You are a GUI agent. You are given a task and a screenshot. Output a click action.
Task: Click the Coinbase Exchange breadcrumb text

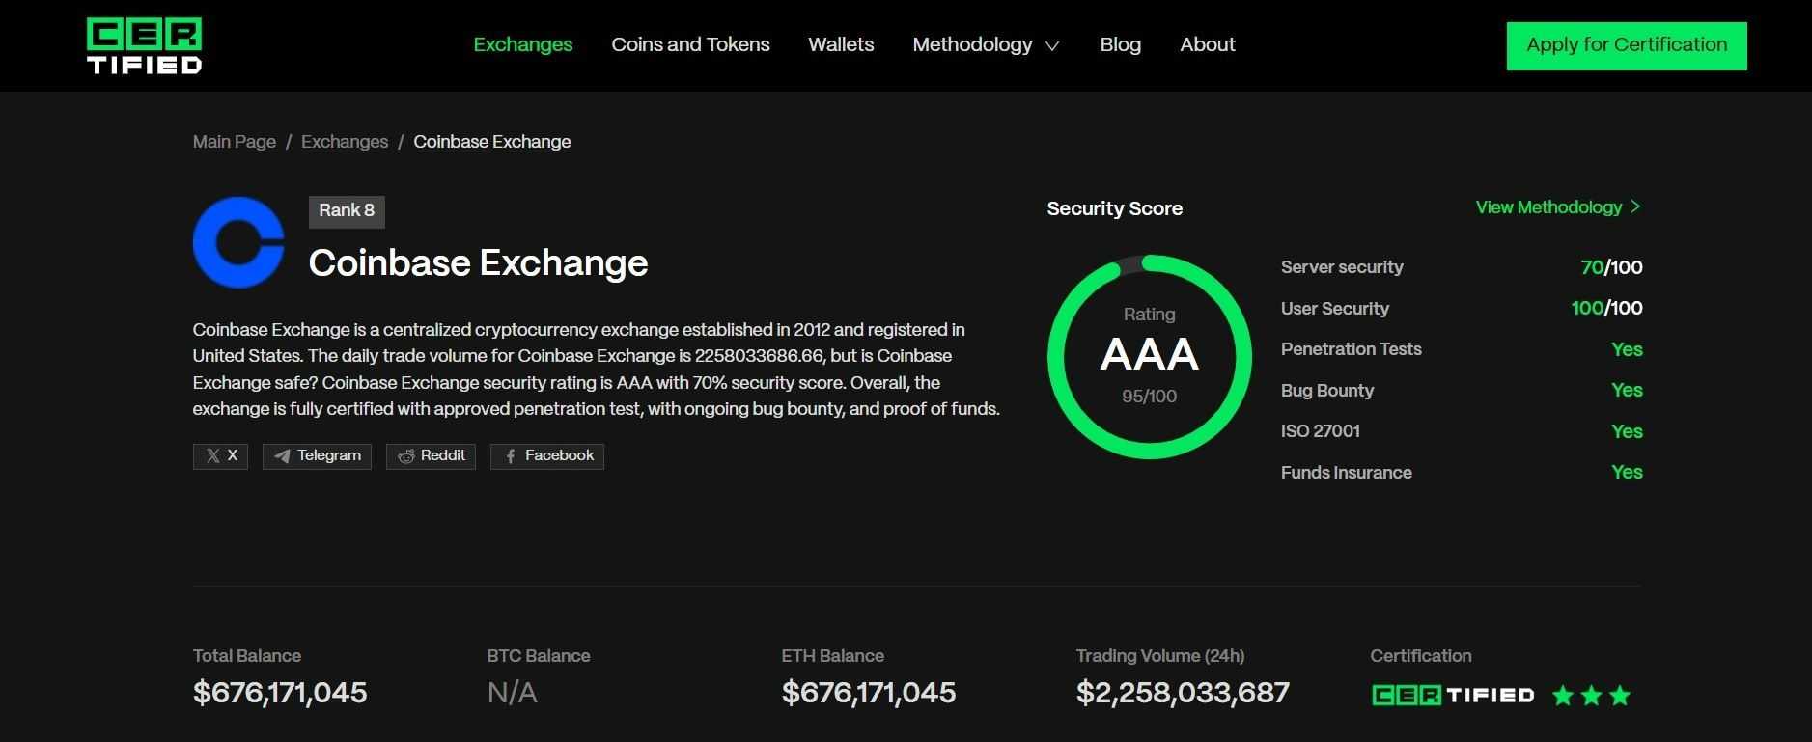click(492, 142)
